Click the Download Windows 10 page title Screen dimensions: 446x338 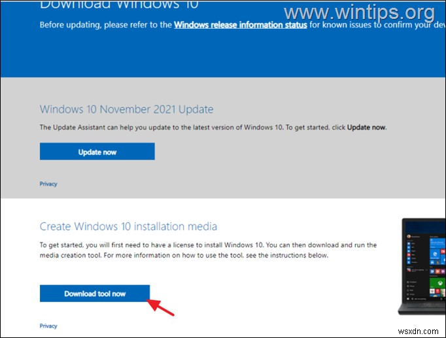click(x=119, y=5)
